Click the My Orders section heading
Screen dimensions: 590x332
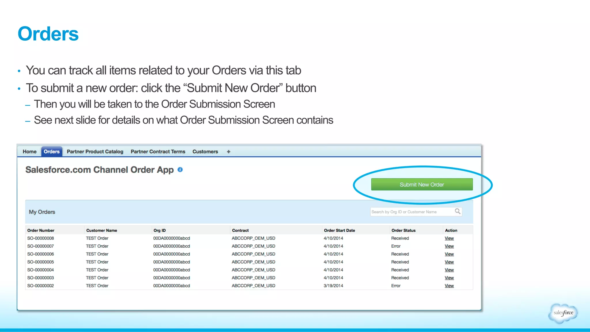pyautogui.click(x=42, y=212)
